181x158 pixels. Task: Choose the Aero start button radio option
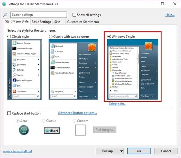click(18, 121)
